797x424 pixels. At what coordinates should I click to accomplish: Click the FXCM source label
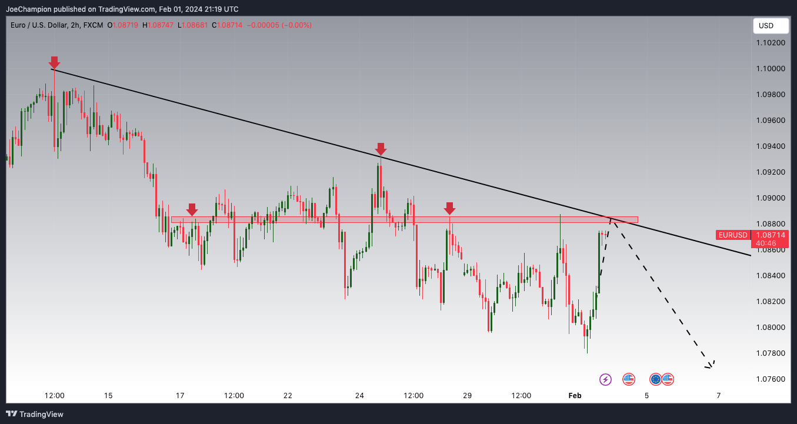94,25
